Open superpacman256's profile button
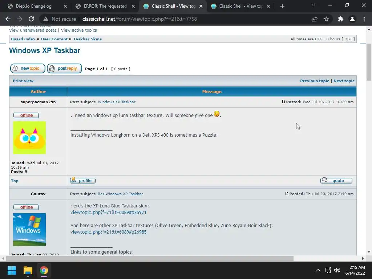 83,181
